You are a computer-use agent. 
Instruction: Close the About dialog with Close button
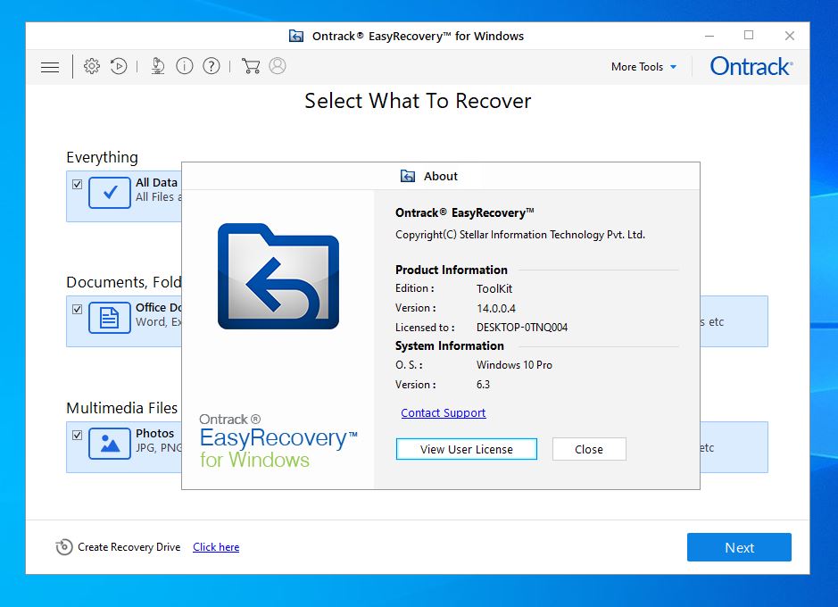(589, 449)
